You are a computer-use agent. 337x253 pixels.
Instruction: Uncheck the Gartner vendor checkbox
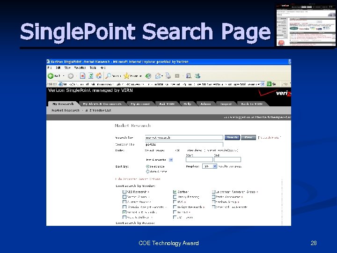[x=175, y=192]
